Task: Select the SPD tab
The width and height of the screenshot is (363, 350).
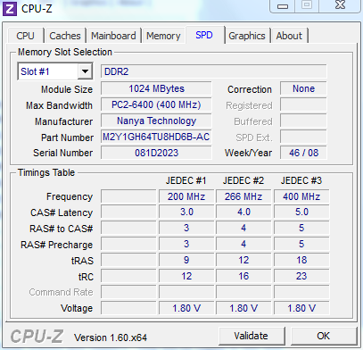Action: pyautogui.click(x=204, y=35)
